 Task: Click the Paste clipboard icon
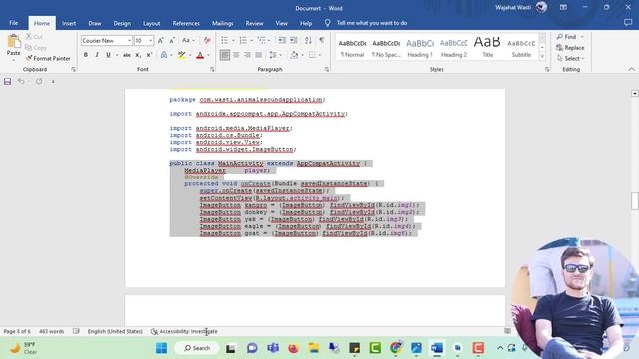coord(13,42)
